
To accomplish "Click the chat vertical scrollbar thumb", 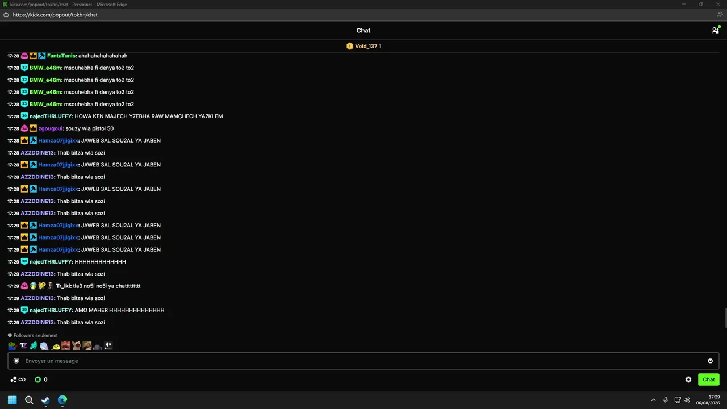I will [725, 318].
